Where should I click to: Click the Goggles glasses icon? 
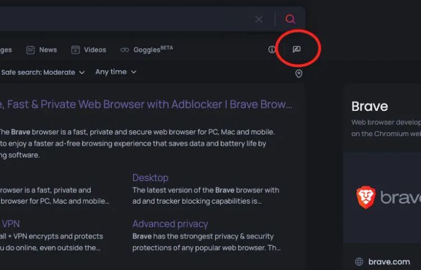(x=125, y=50)
